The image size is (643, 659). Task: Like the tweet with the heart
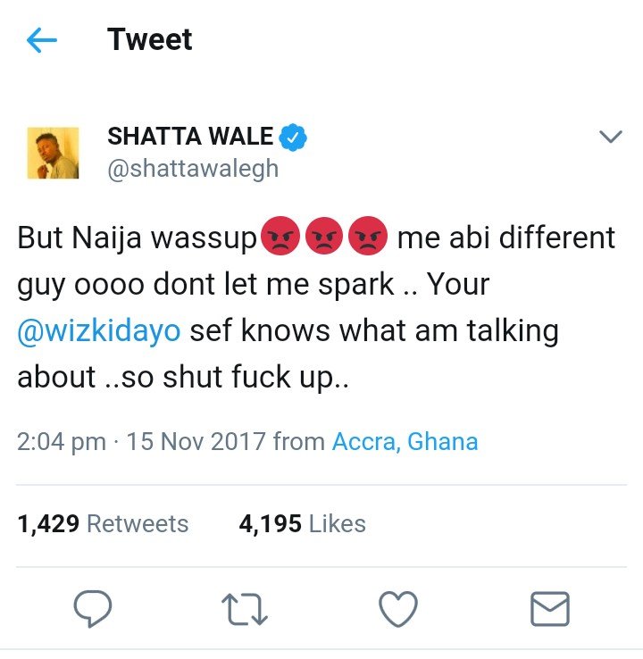(x=398, y=609)
